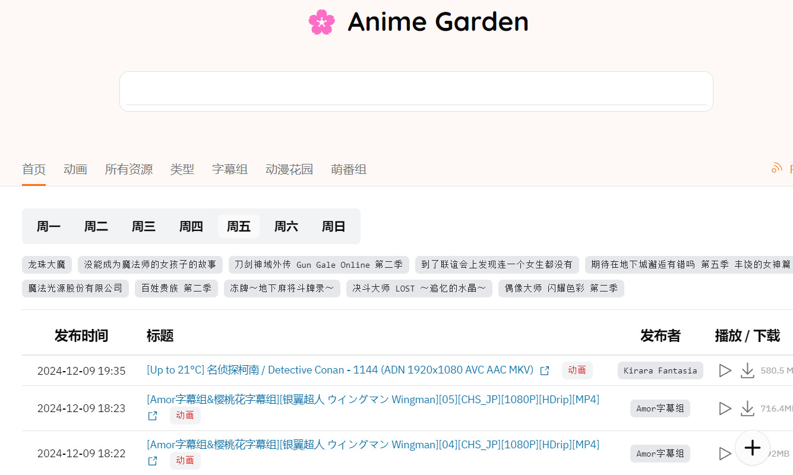Open the 所有资源 tab
This screenshot has height=475, width=793.
129,169
